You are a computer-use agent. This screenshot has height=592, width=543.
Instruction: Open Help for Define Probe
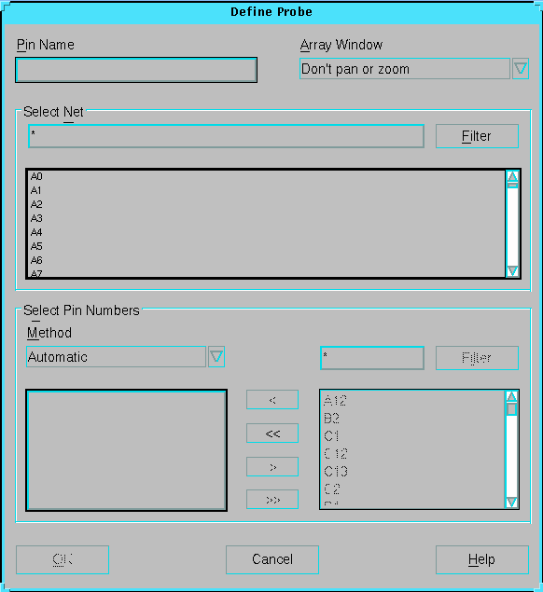[x=481, y=559]
